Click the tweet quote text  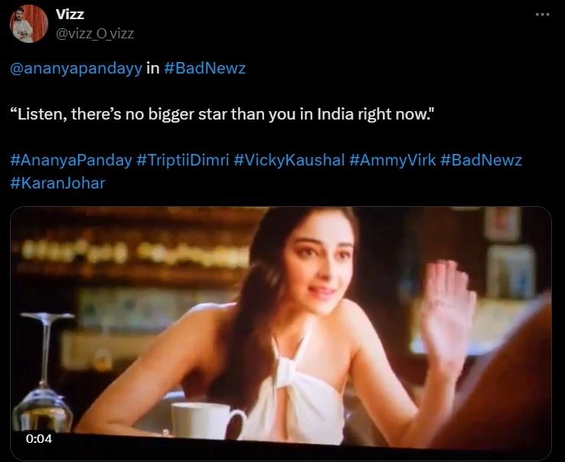222,114
